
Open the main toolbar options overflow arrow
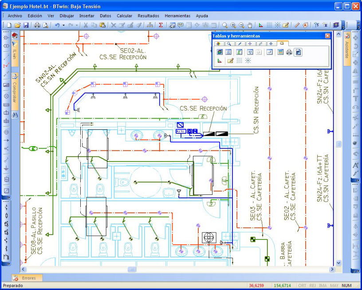click(343, 25)
